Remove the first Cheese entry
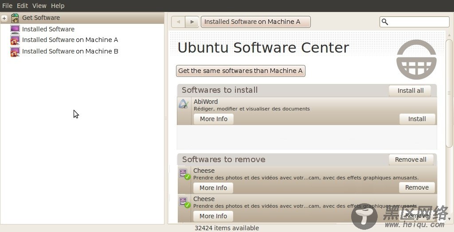454x232 pixels. (417, 187)
